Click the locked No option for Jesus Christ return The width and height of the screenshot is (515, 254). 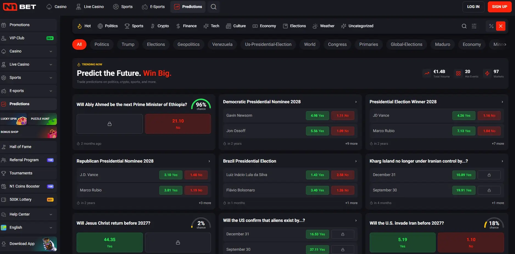pyautogui.click(x=178, y=242)
